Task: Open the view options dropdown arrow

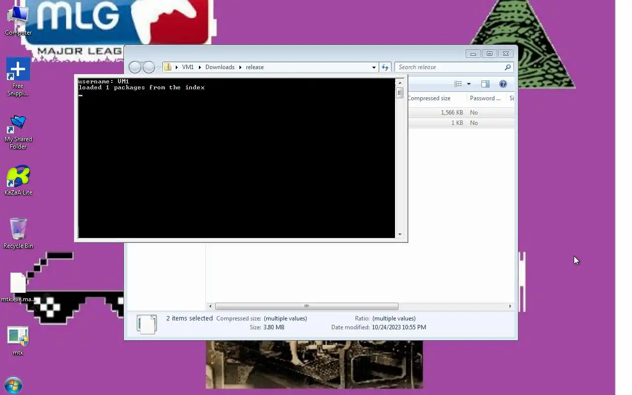Action: coord(469,84)
